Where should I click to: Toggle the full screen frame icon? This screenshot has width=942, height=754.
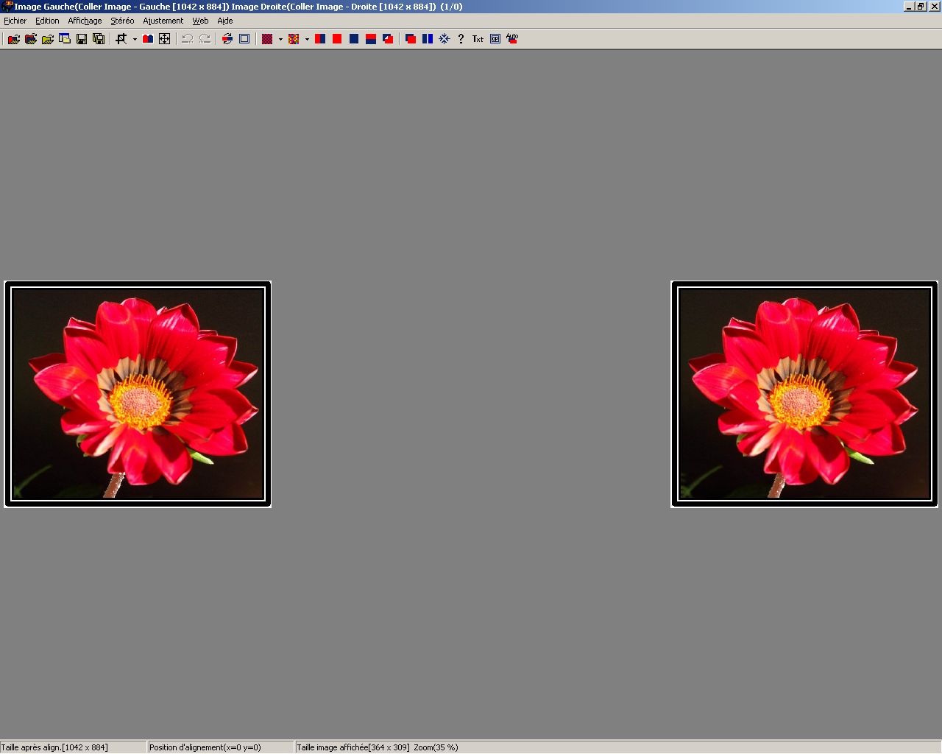coord(244,39)
